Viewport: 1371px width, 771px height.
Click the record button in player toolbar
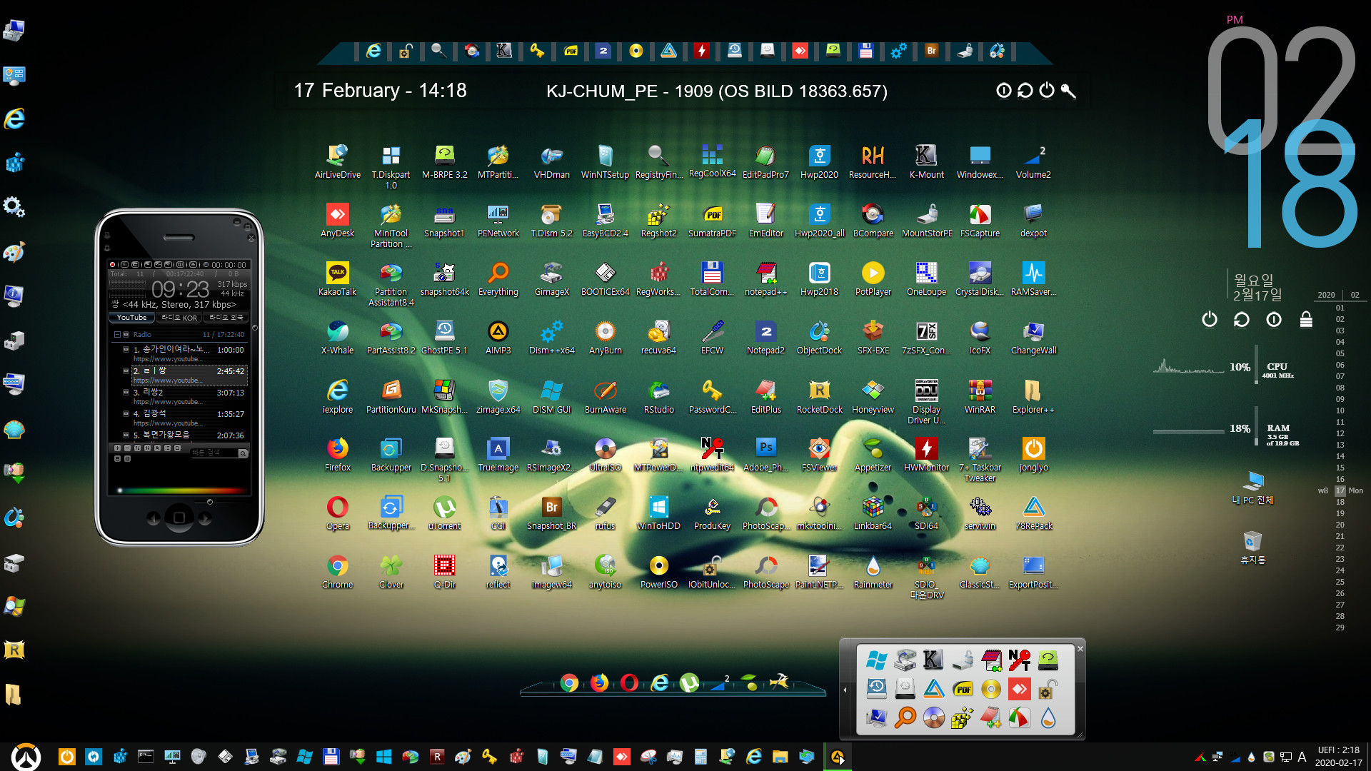[x=112, y=264]
